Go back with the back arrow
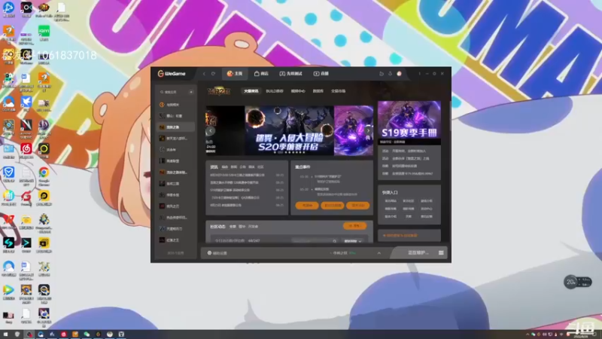 [204, 73]
